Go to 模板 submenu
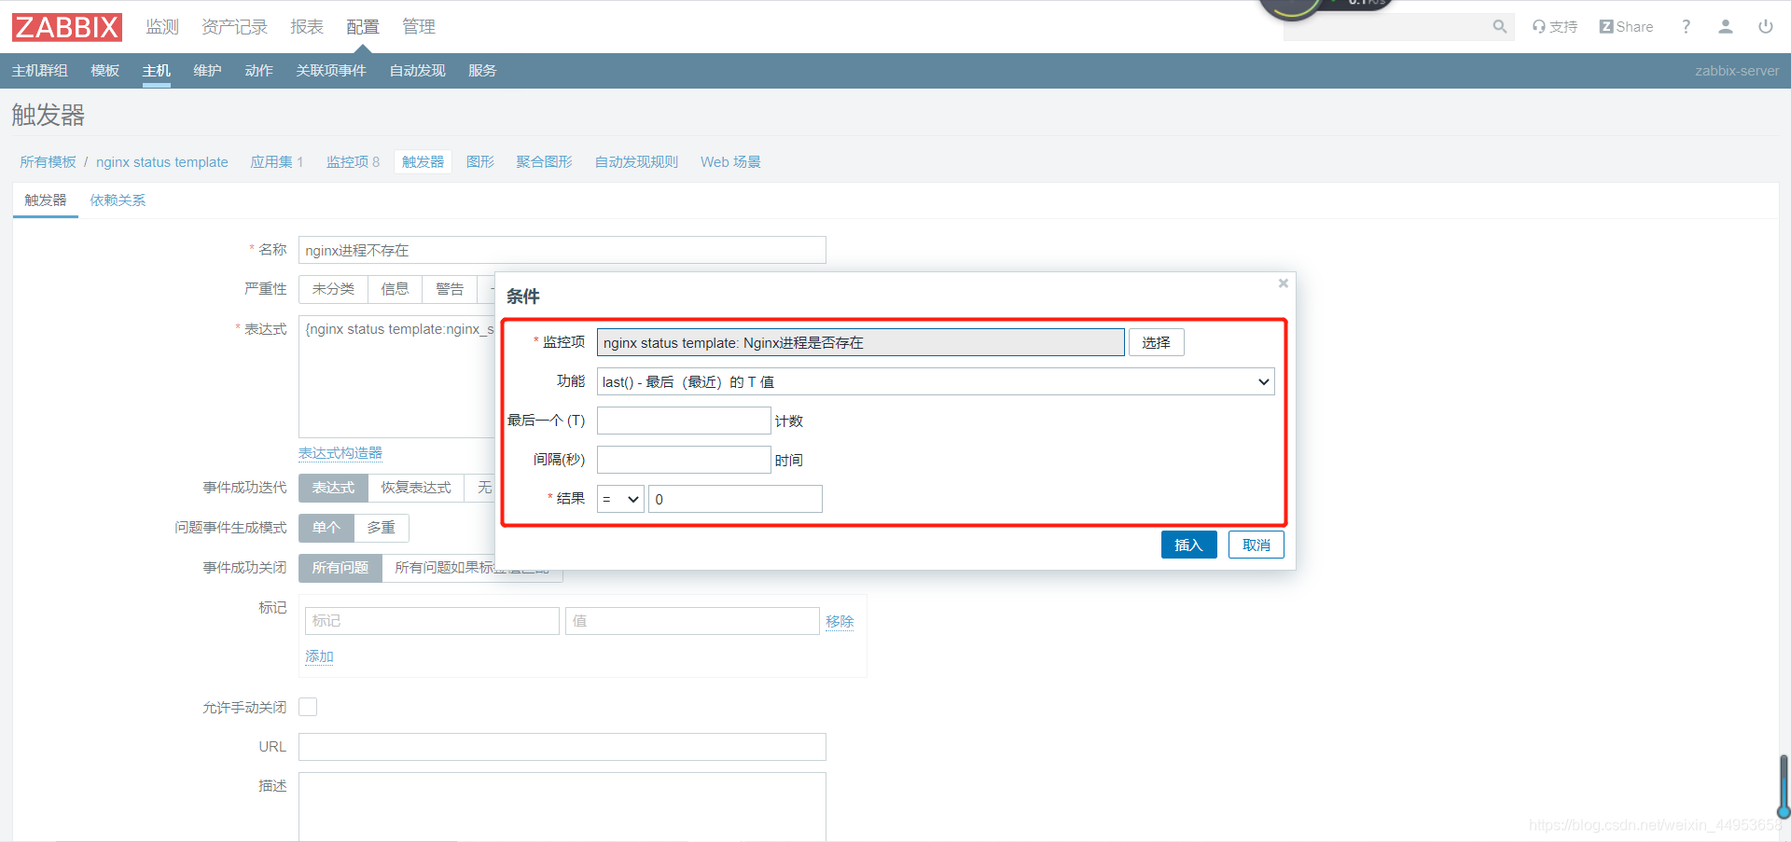The image size is (1791, 842). click(x=105, y=71)
